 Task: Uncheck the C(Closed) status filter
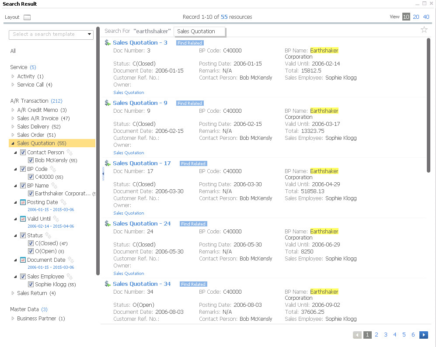pos(31,243)
